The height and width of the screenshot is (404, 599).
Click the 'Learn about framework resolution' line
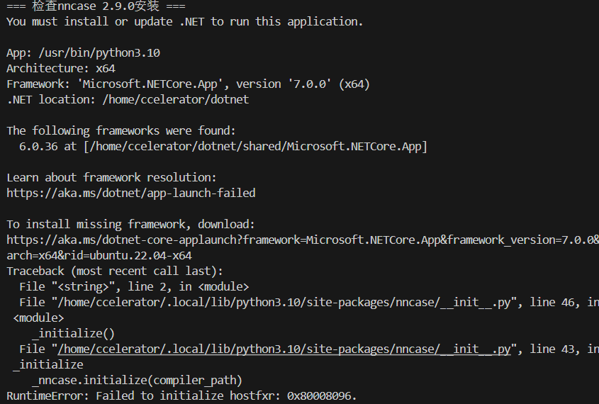(x=111, y=177)
